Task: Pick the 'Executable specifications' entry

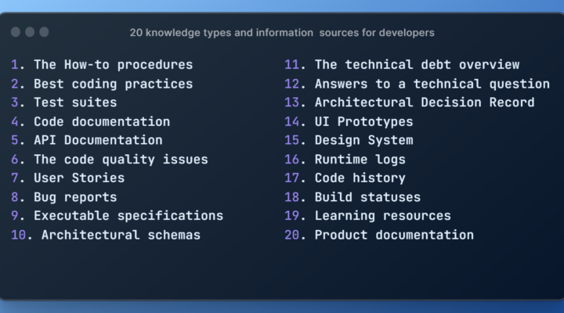Action: [128, 216]
